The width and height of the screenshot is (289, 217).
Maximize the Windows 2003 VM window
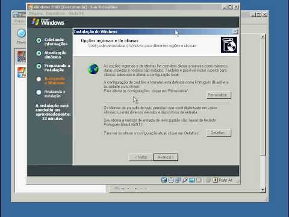(x=230, y=7)
